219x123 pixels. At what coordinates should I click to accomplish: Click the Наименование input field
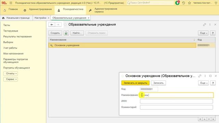177,95
